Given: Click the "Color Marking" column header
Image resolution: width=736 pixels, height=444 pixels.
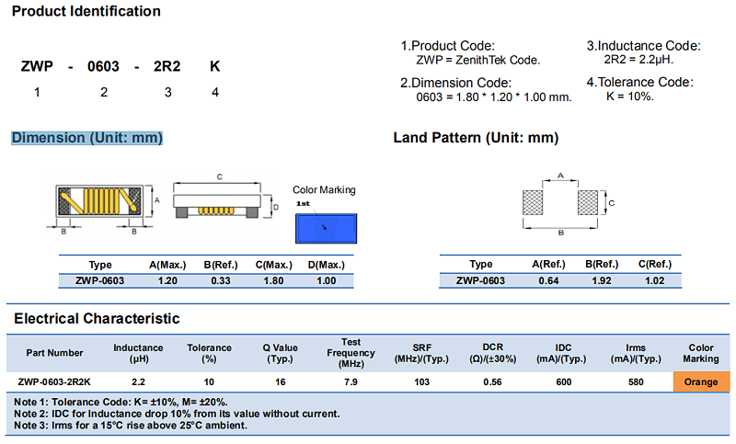Looking at the screenshot, I should [701, 354].
